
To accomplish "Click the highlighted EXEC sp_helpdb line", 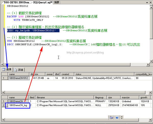I will (33, 30).
